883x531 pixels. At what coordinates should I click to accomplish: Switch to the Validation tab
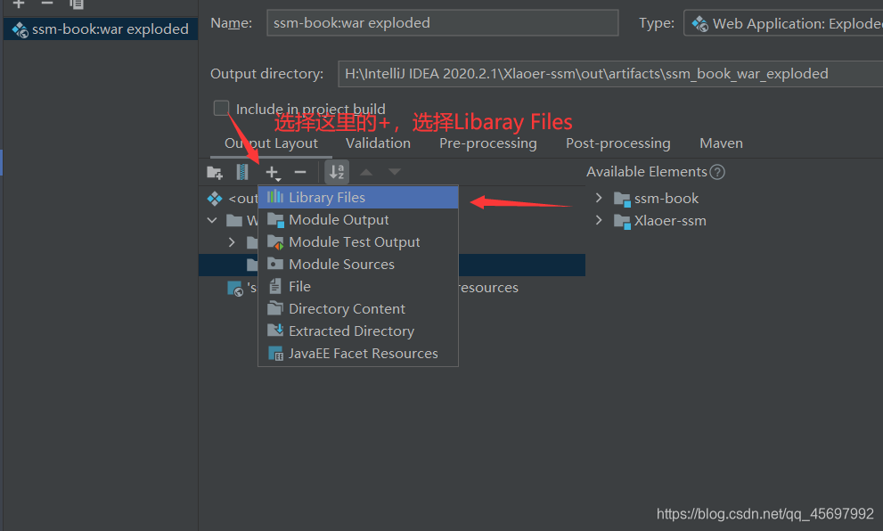pos(378,143)
